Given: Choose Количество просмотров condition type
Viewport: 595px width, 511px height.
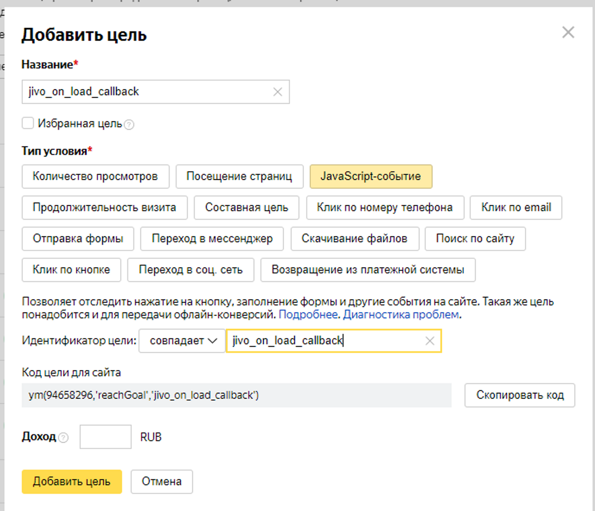Looking at the screenshot, I should (95, 176).
